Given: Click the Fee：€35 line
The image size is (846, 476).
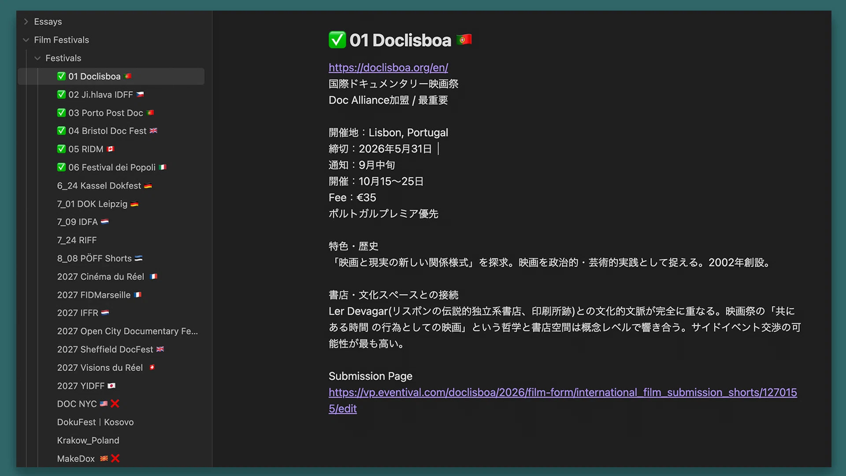Looking at the screenshot, I should coord(352,197).
